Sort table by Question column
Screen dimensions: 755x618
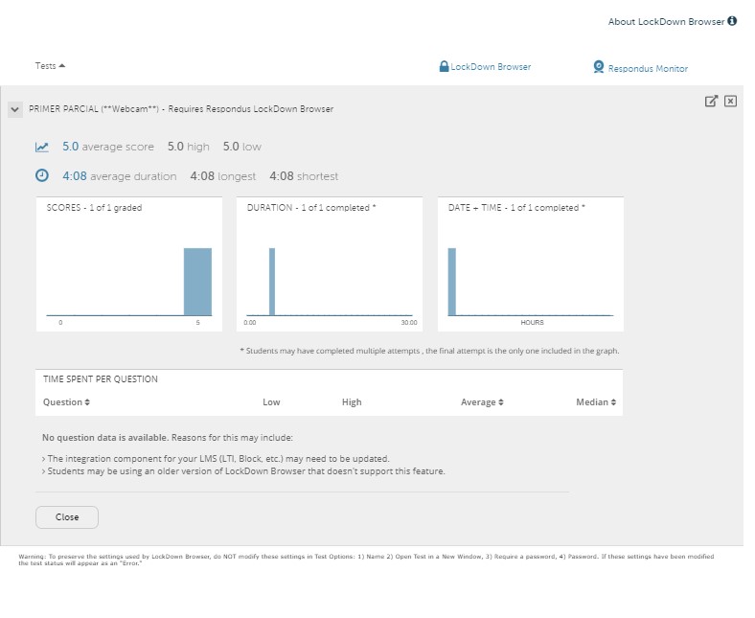[66, 402]
